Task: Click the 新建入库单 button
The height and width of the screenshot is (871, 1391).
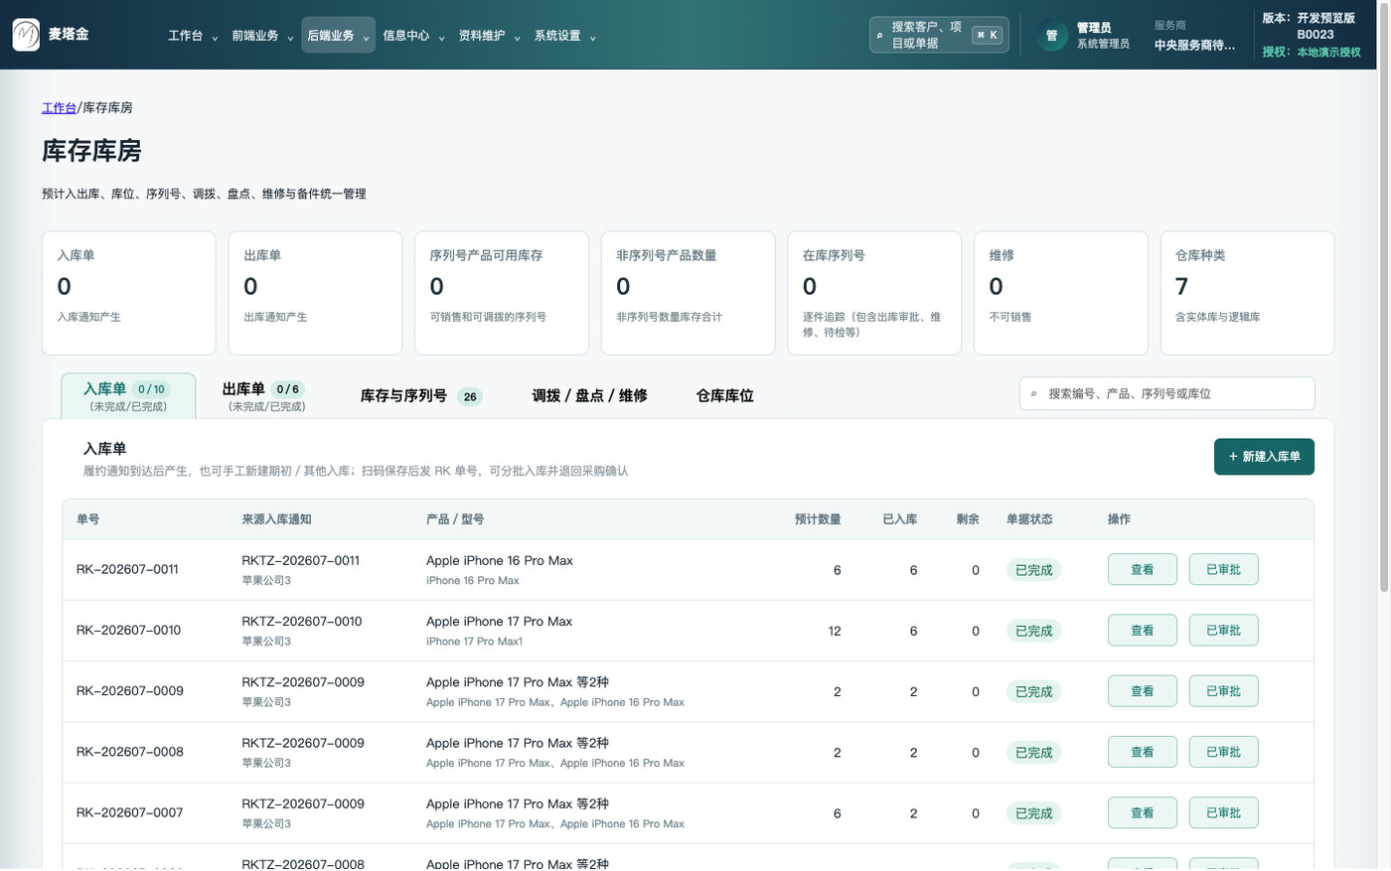Action: click(1264, 457)
